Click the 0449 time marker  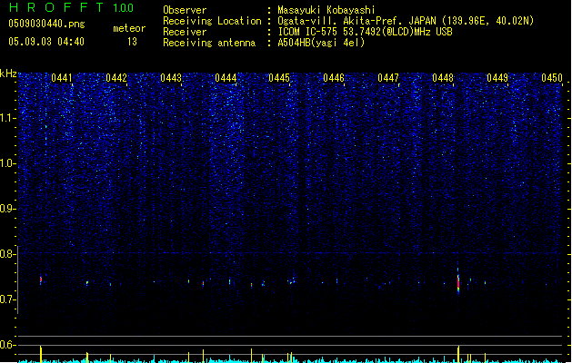pyautogui.click(x=497, y=77)
